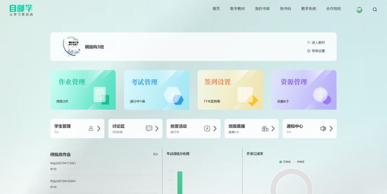Click the 班级设置 gear icon
This screenshot has width=387, height=194.
309,51
